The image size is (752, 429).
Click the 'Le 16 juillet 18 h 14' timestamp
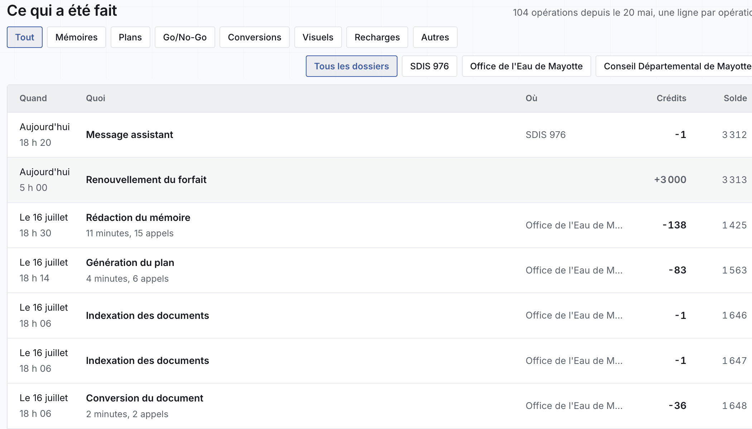click(x=44, y=270)
